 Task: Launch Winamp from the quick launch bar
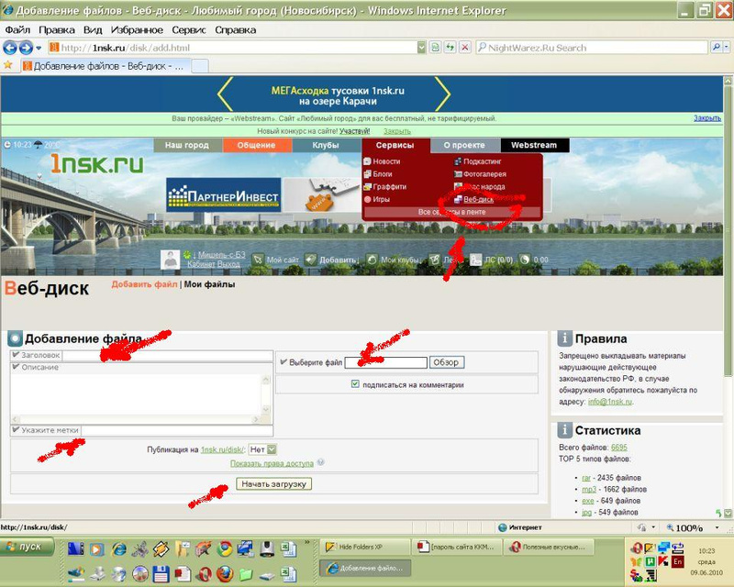point(161,548)
